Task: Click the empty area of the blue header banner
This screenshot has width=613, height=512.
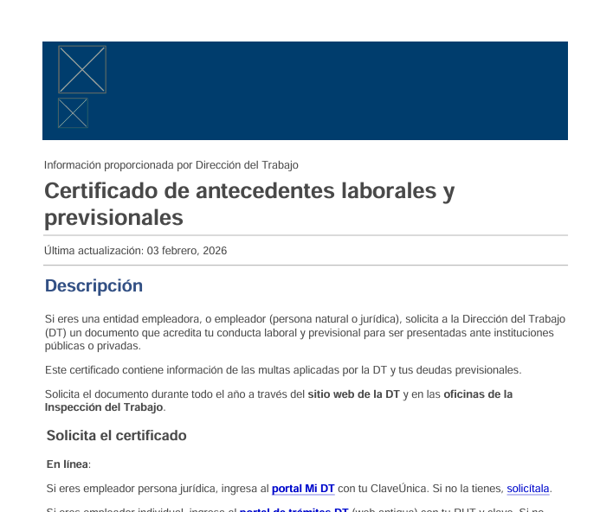Action: [x=346, y=91]
